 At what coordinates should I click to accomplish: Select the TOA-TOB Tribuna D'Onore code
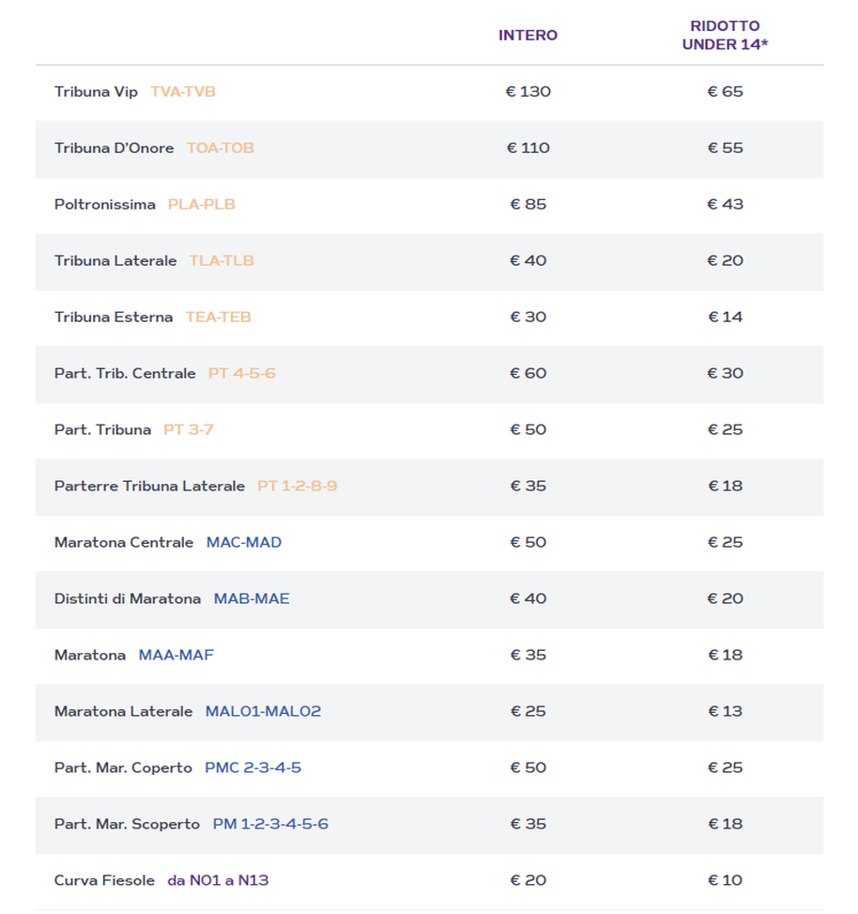[x=220, y=148]
